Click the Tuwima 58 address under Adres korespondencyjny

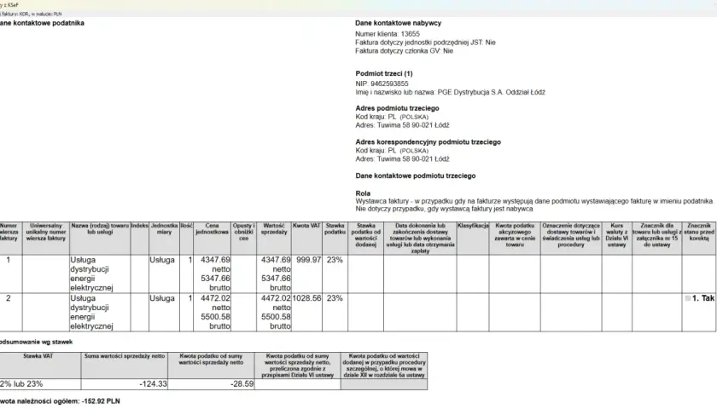402,158
